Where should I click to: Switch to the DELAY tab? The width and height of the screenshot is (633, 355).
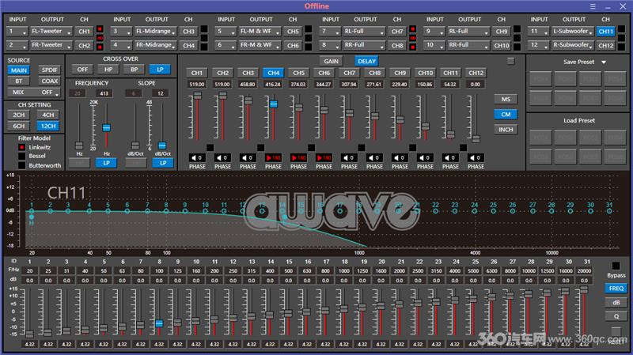click(x=366, y=62)
